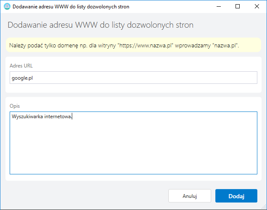
Task: Click the https://www.nazwa.pl example in the hint
Action: pyautogui.click(x=145, y=46)
